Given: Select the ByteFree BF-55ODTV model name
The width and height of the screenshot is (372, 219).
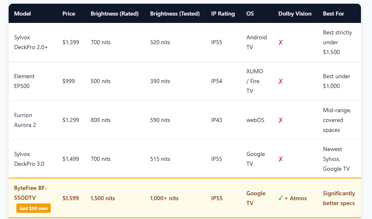Looking at the screenshot, I should pyautogui.click(x=31, y=192).
